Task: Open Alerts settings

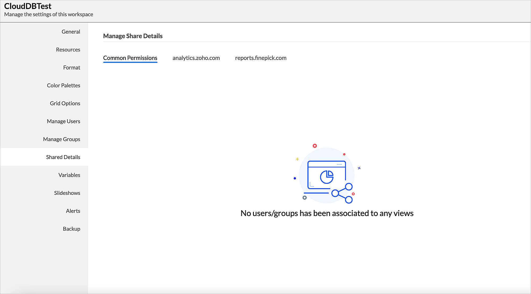Action: (x=73, y=211)
